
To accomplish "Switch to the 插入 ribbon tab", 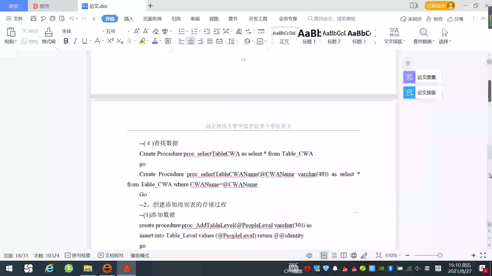I will 129,19.
